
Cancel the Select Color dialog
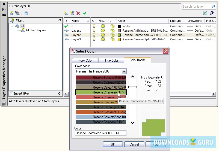(x=134, y=144)
